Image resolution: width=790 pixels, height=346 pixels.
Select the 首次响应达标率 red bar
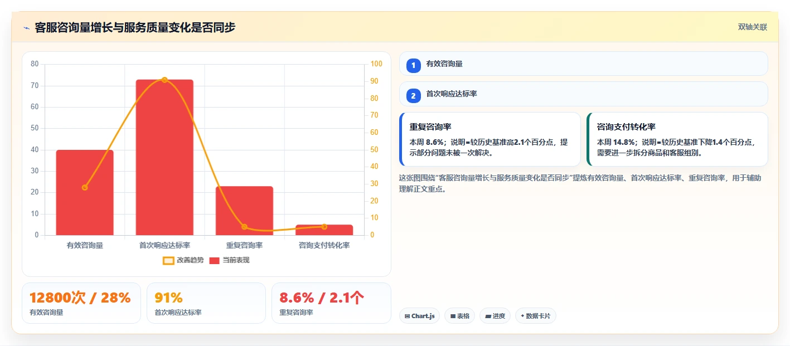pos(164,157)
